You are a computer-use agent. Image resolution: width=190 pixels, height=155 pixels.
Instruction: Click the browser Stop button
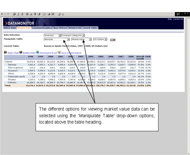point(14,14)
